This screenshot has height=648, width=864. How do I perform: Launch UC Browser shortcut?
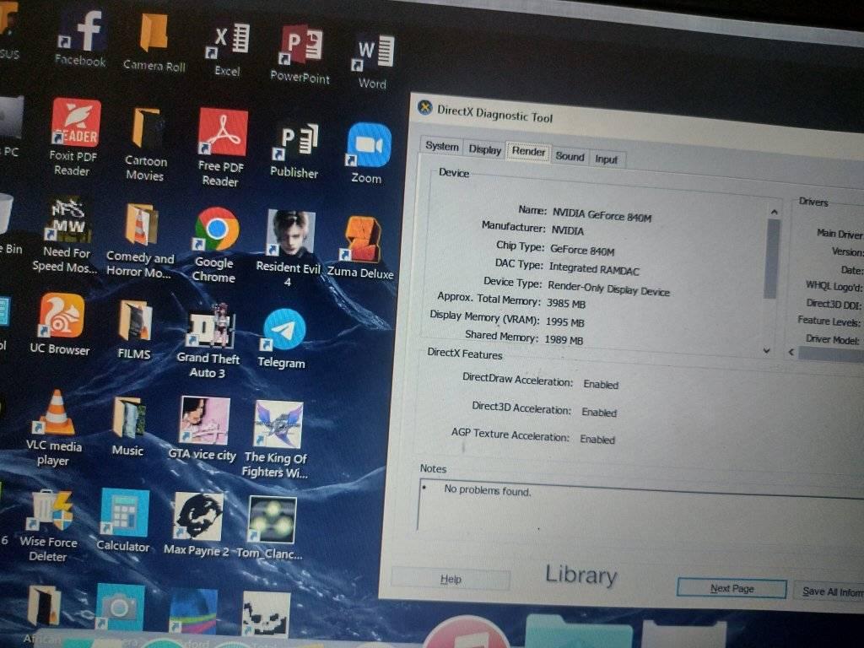[x=61, y=324]
